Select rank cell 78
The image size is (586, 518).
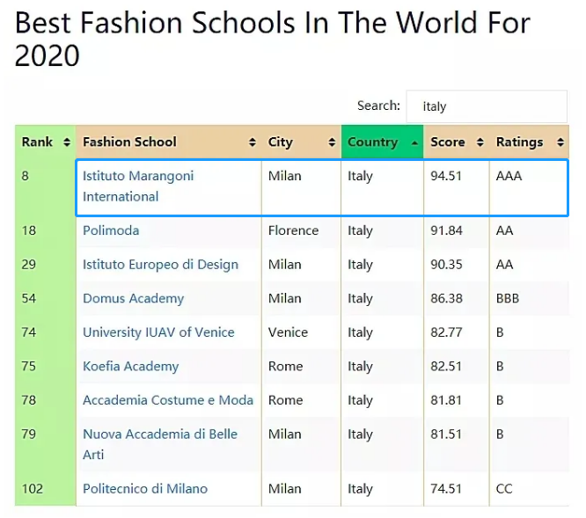(x=45, y=400)
